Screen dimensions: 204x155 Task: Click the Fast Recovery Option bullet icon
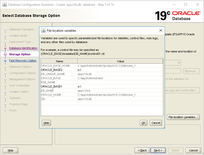tap(5, 60)
